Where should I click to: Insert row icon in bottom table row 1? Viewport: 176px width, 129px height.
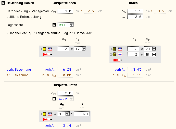pos(120,49)
